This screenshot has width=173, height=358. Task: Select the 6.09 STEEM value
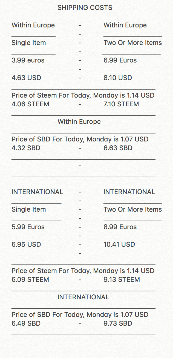[x=30, y=280]
